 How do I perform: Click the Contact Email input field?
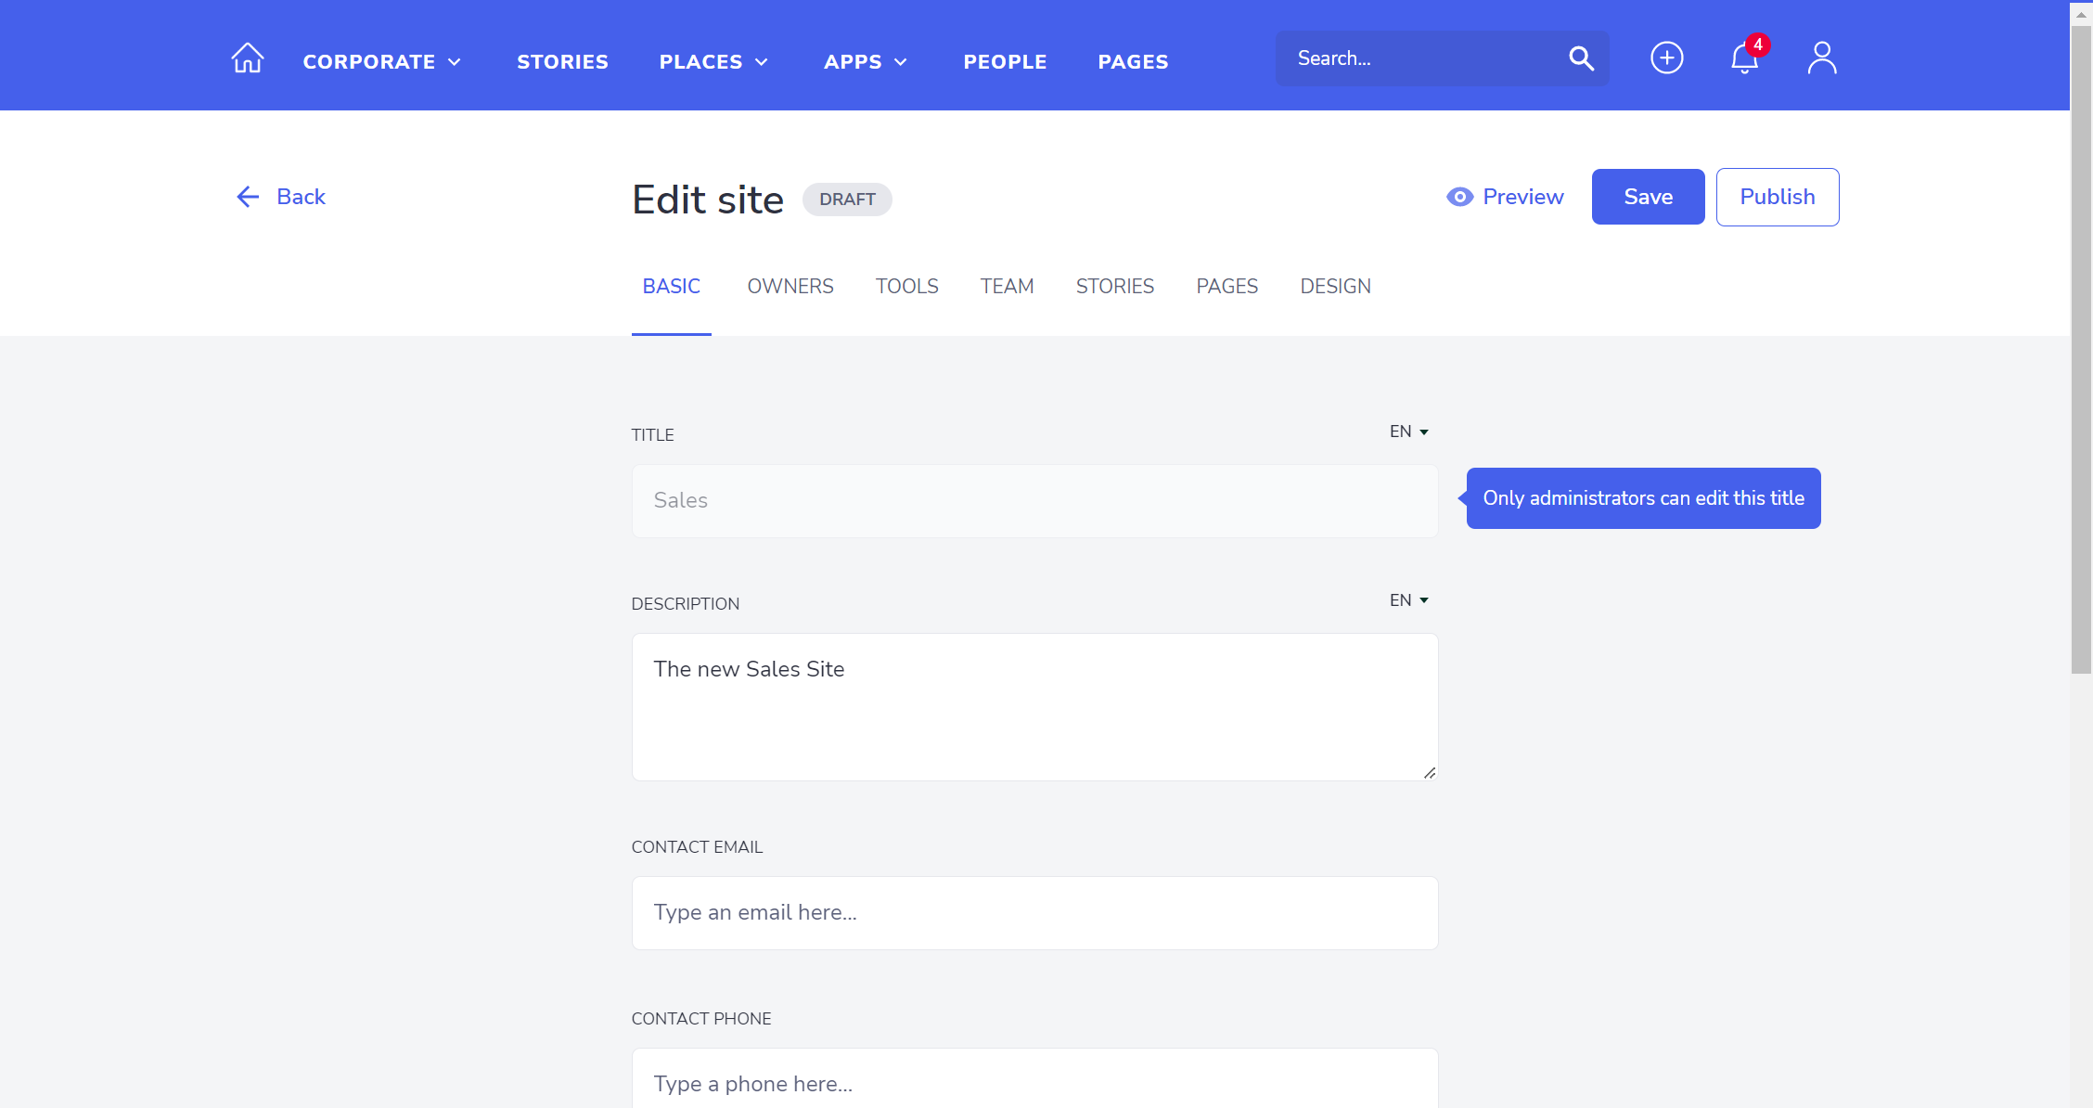point(1034,913)
